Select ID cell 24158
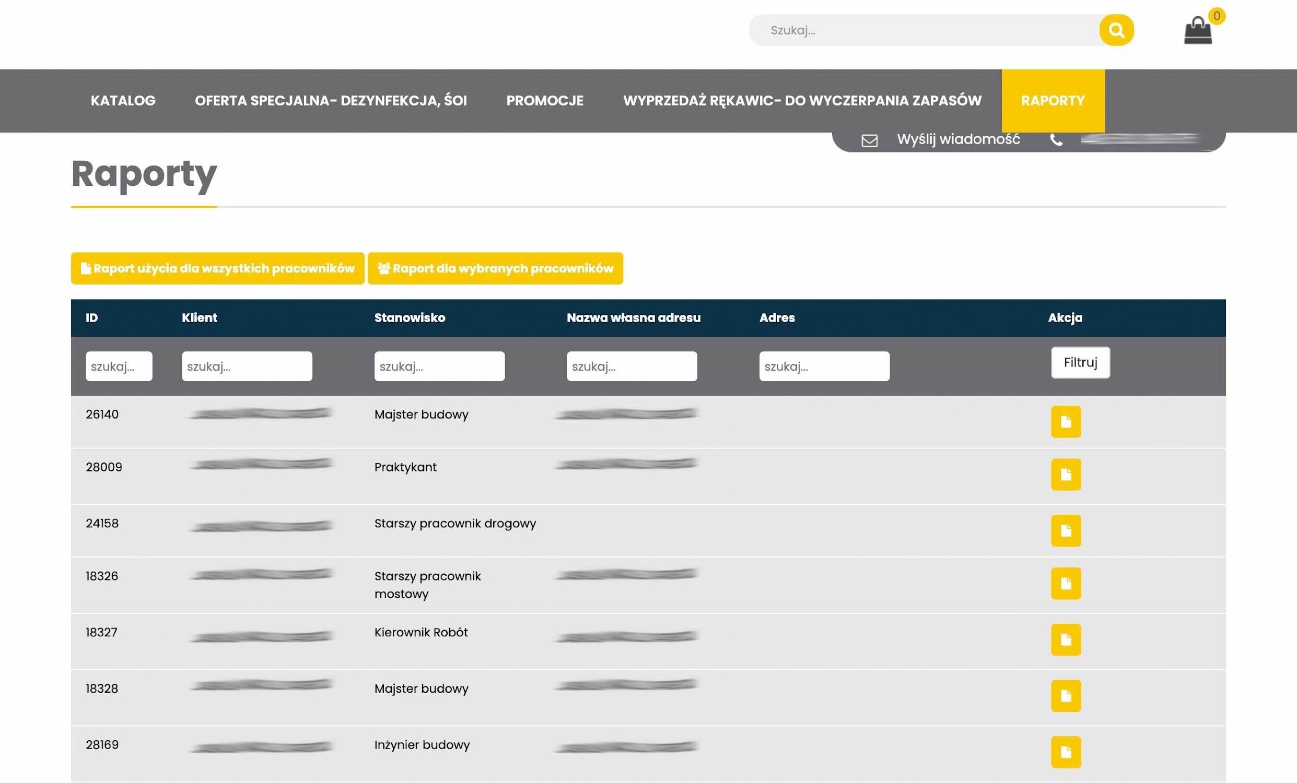Image resolution: width=1297 pixels, height=783 pixels. point(102,523)
